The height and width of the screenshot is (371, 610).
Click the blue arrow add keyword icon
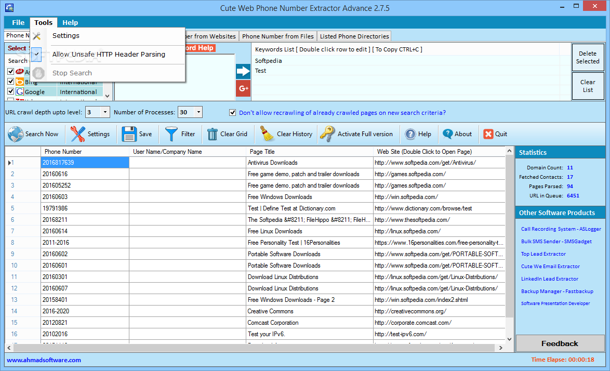[243, 71]
